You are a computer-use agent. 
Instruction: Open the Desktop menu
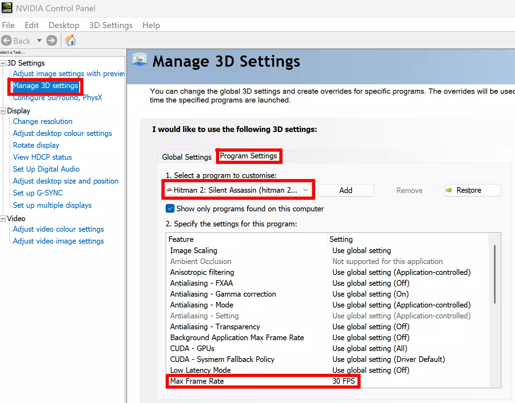tap(64, 25)
